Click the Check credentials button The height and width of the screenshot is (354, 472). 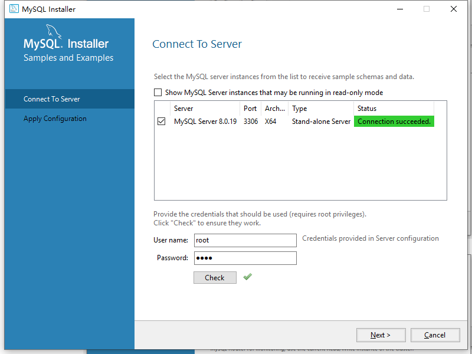215,277
